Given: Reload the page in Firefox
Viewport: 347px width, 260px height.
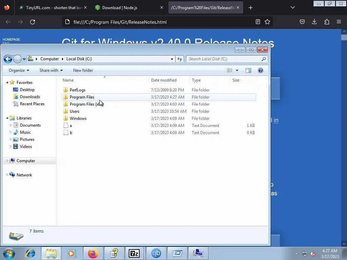Looking at the screenshot, I should [33, 22].
